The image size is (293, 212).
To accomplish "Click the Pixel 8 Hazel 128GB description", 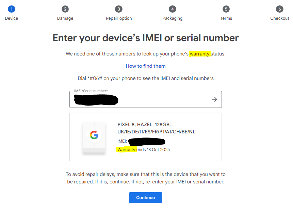I will 156,128.
